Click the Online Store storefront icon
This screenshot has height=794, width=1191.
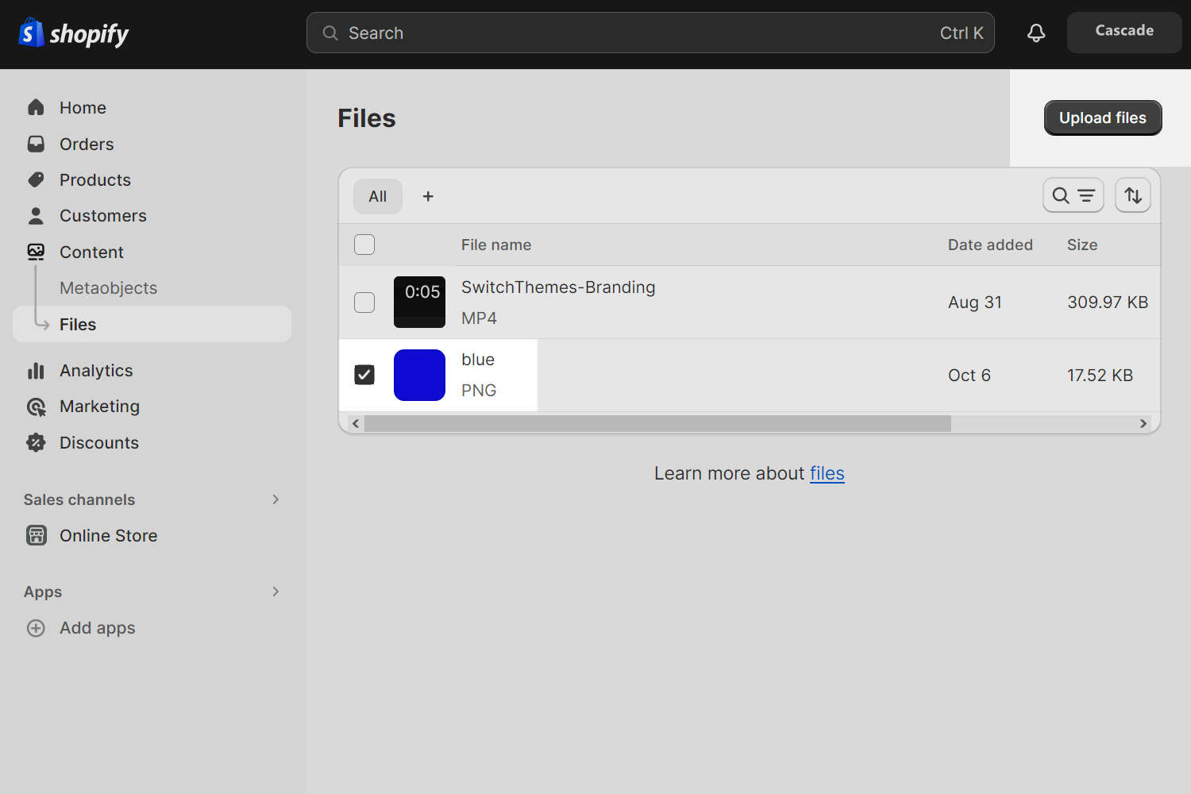click(x=36, y=535)
